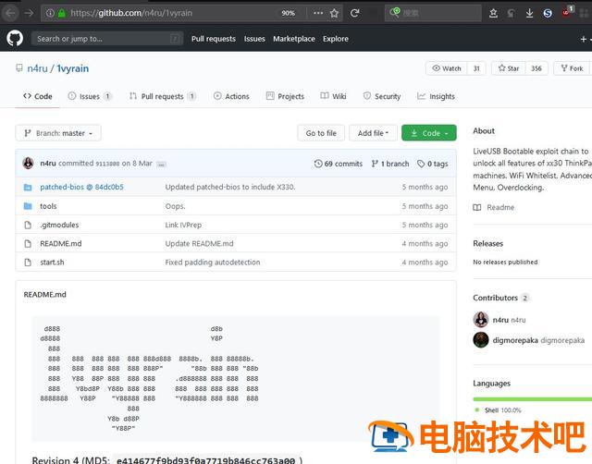Watch this repository
Viewport: 592px width, 464px height.
coord(447,68)
